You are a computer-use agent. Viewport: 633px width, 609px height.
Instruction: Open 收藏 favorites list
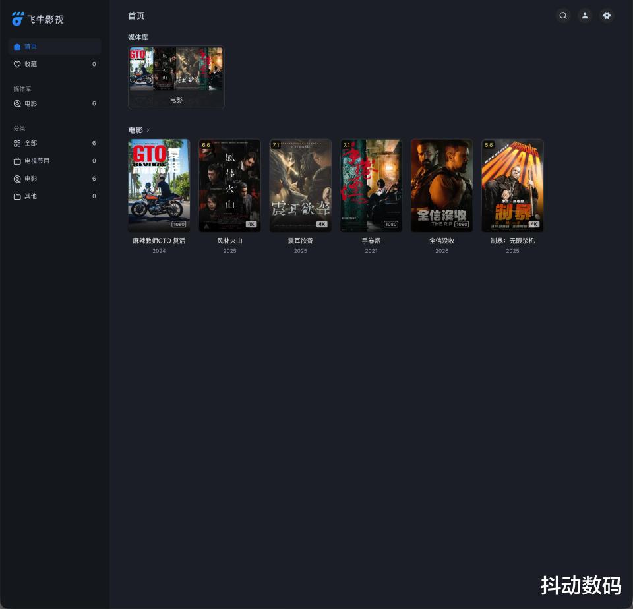[x=55, y=64]
